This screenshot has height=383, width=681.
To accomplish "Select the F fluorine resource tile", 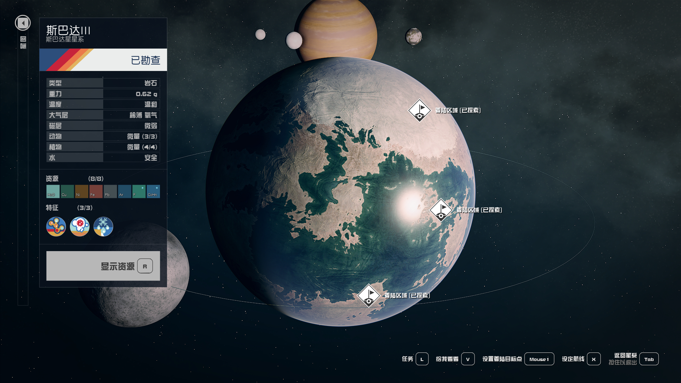I will pos(139,191).
